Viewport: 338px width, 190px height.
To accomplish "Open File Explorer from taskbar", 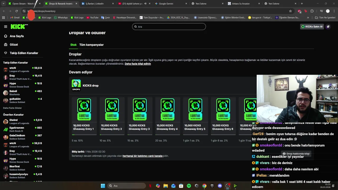I will pos(166,186).
